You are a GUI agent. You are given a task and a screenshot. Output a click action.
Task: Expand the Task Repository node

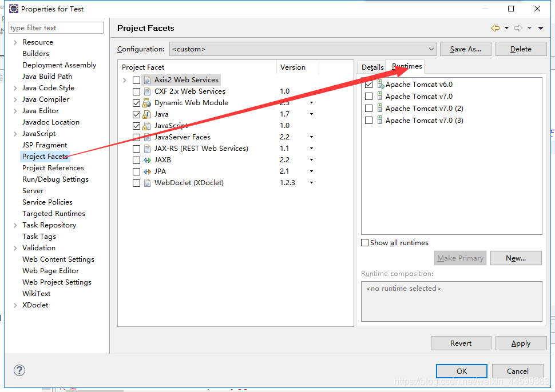click(x=15, y=225)
